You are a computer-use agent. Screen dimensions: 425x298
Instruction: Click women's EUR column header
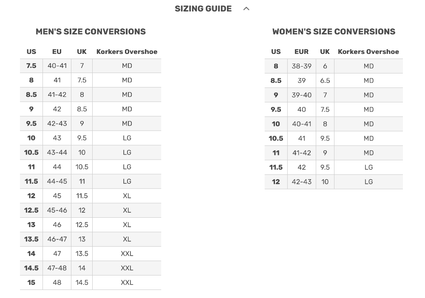(301, 52)
